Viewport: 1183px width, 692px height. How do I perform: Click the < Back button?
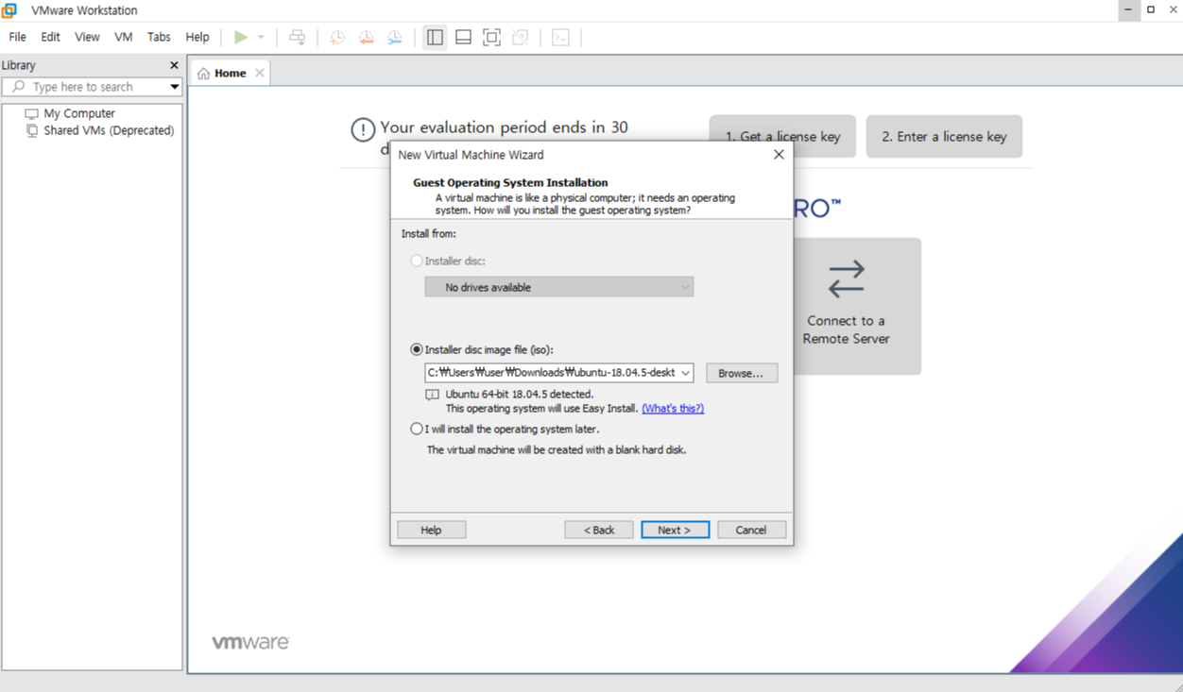tap(599, 530)
